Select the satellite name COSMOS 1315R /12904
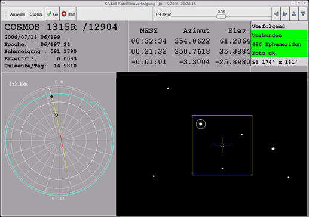 (x=61, y=27)
